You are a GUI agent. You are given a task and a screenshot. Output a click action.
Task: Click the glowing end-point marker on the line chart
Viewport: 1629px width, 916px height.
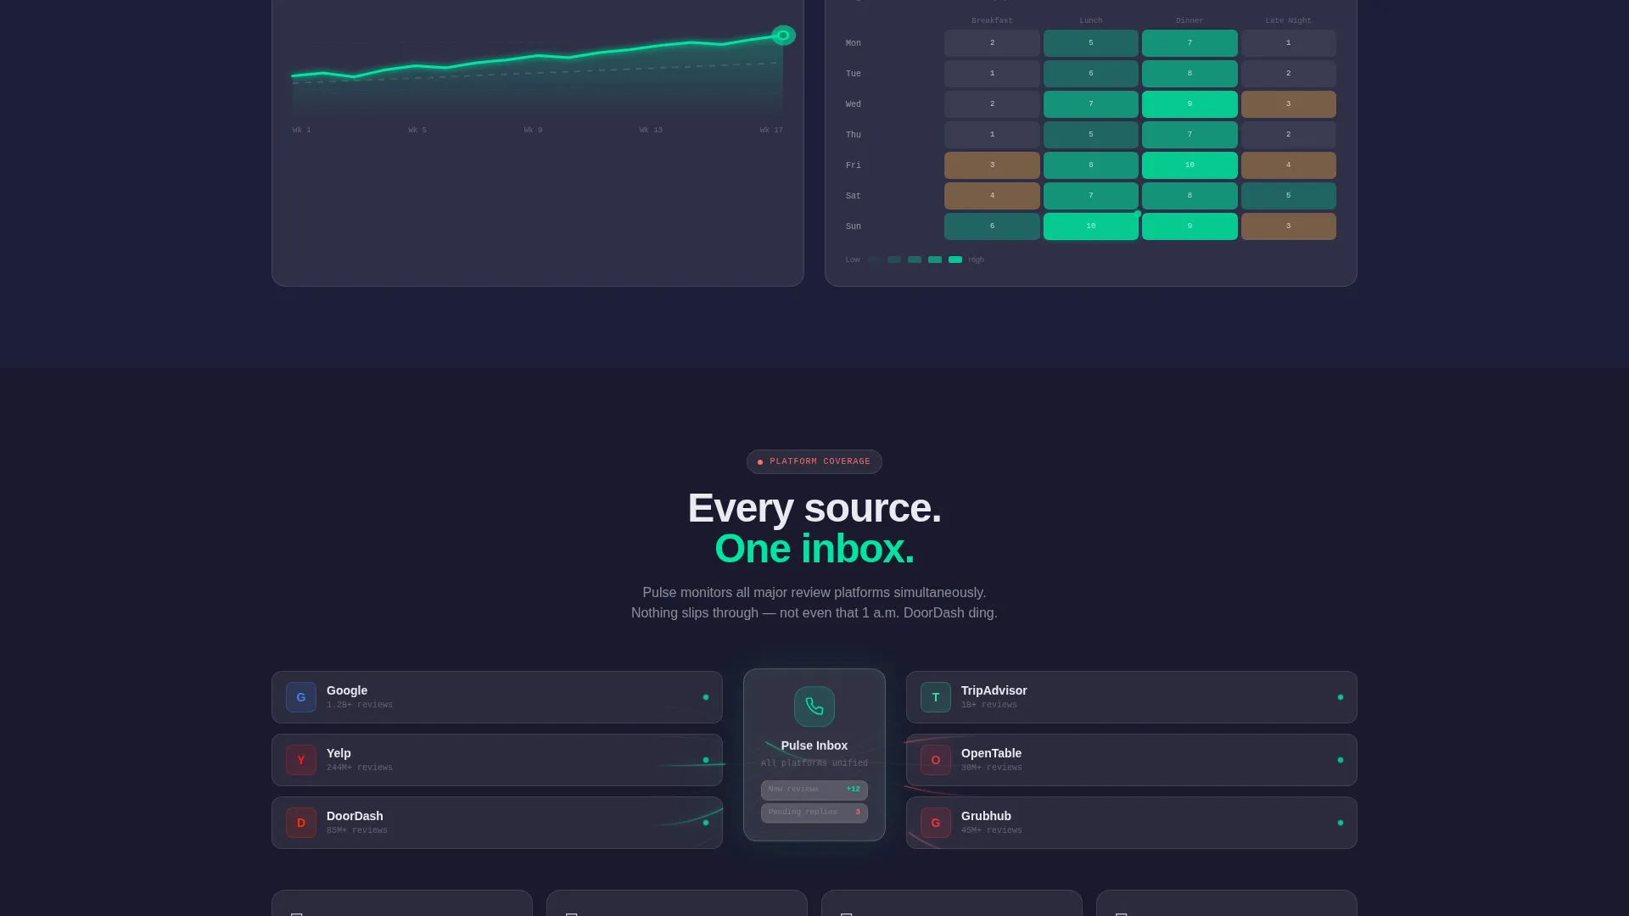(783, 36)
